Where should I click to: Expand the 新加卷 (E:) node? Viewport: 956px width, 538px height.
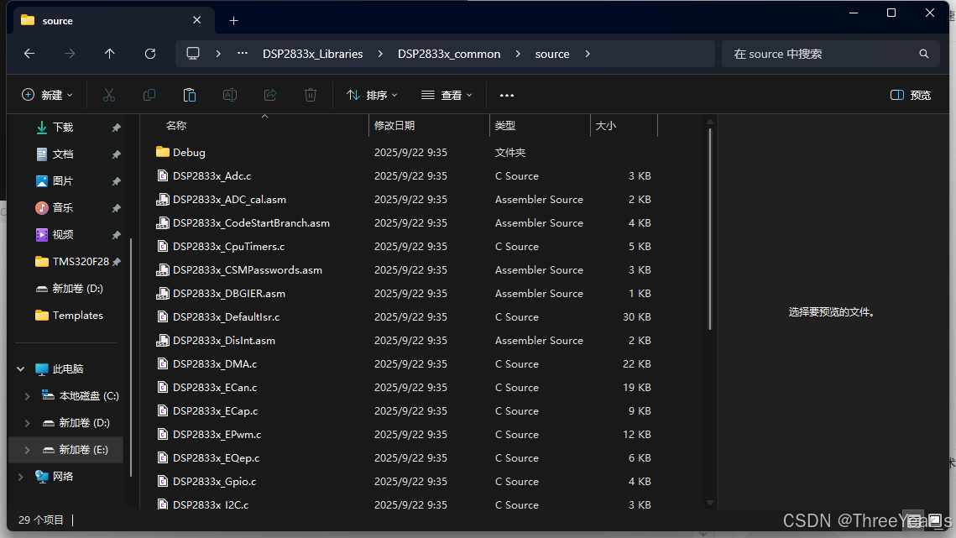point(28,450)
